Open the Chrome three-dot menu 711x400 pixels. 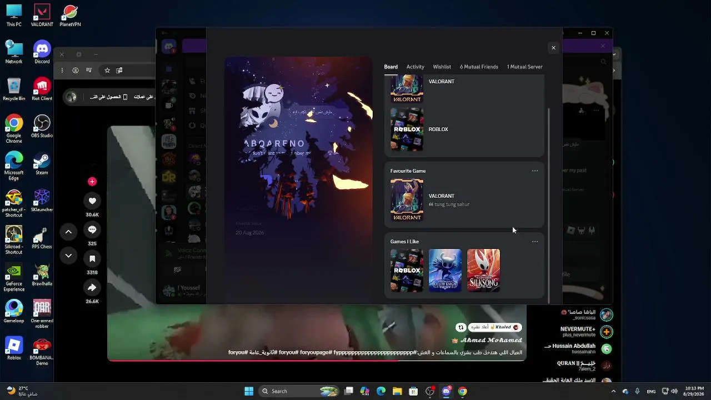click(x=62, y=70)
